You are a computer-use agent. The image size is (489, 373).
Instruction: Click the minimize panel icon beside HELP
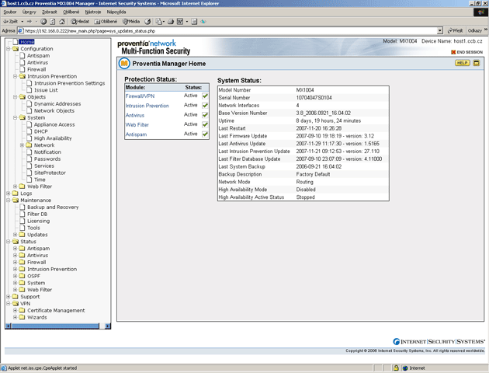pos(477,63)
